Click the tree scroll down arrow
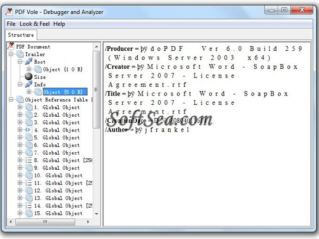 point(97,214)
